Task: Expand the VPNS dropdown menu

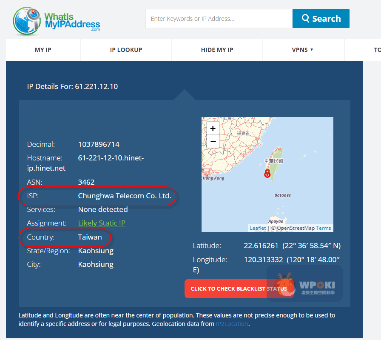Action: click(302, 50)
